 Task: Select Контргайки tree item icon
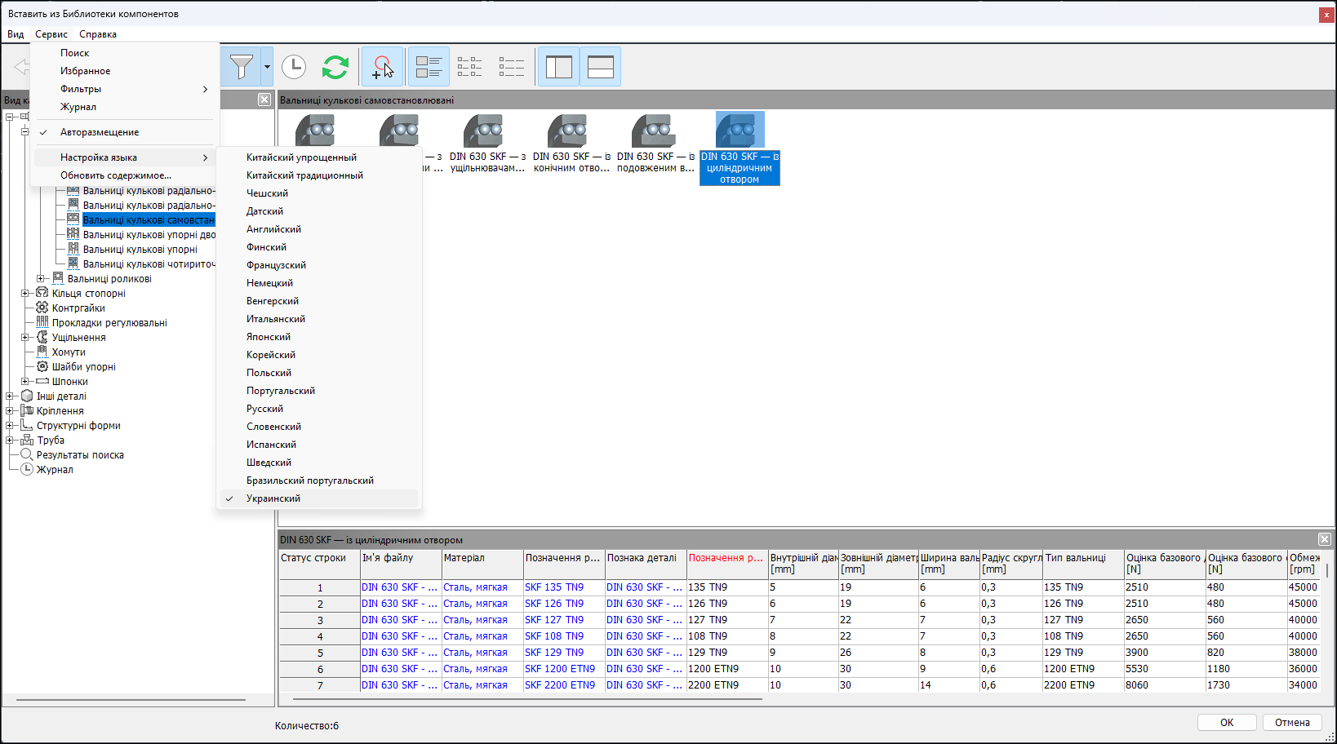(42, 308)
